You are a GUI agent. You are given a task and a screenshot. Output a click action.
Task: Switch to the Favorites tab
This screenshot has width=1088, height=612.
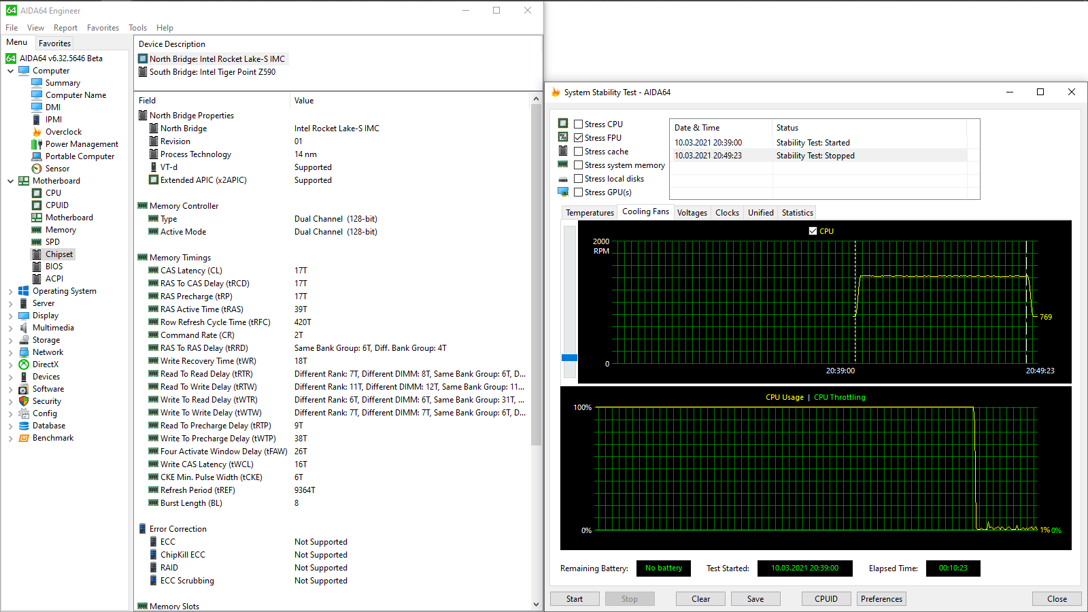[x=54, y=43]
